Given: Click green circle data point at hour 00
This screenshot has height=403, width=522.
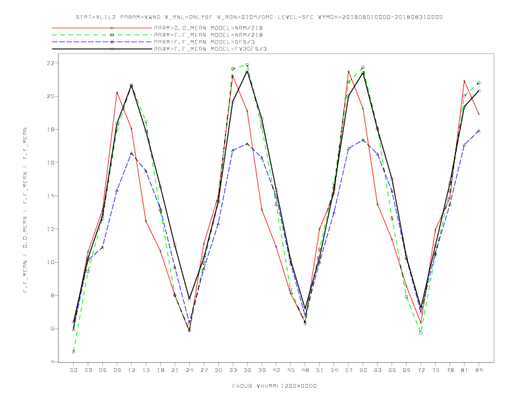Looking at the screenshot, I should [x=74, y=352].
